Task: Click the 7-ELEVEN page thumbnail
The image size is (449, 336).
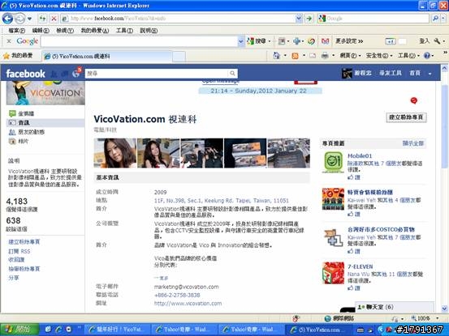Action: pos(333,273)
